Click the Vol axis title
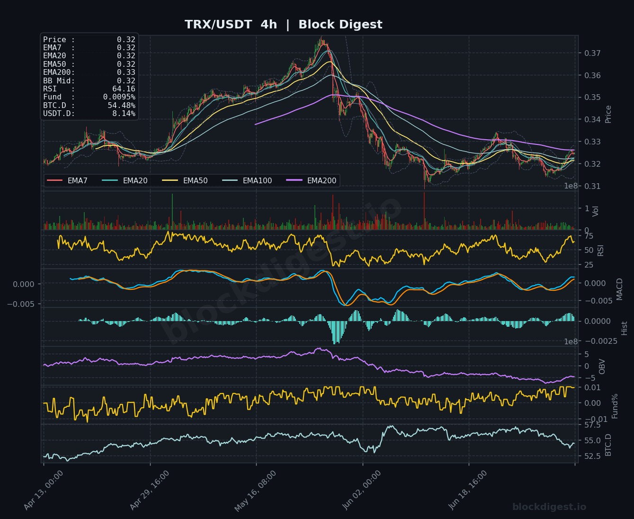Viewport: 634px width, 519px height. pos(596,211)
